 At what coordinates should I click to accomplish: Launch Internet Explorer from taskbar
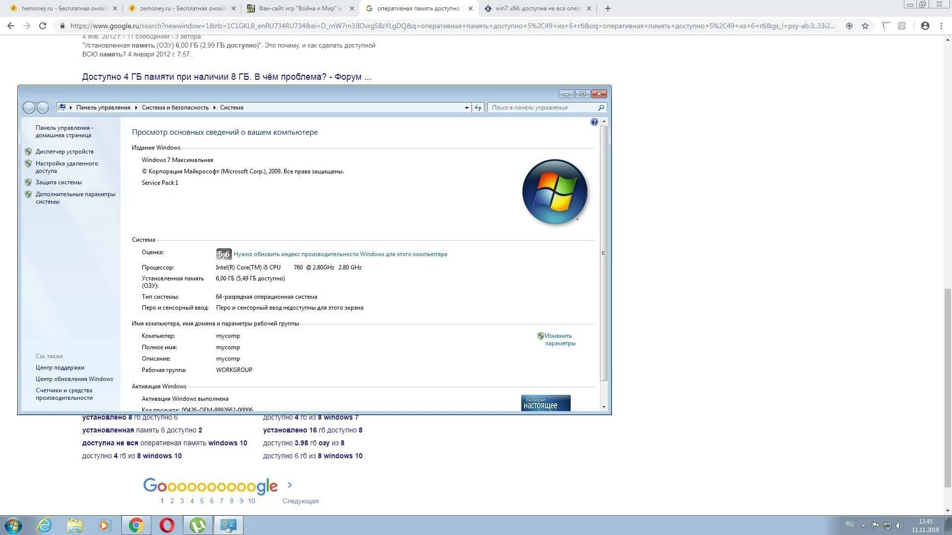pos(45,525)
